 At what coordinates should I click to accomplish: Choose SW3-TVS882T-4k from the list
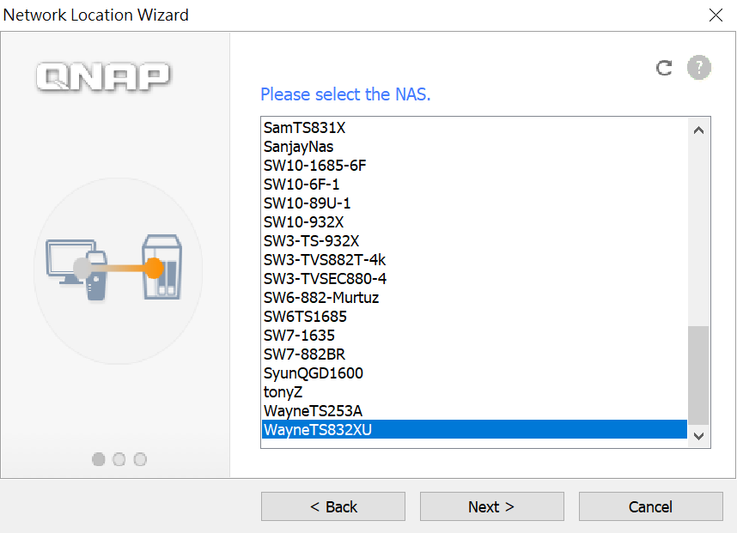[x=474, y=260]
